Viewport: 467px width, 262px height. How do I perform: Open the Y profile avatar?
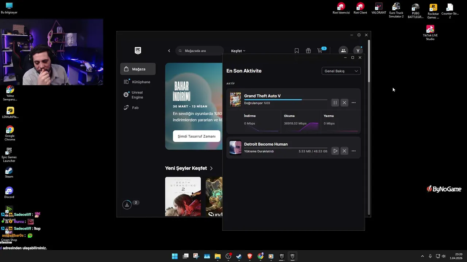pyautogui.click(x=358, y=51)
